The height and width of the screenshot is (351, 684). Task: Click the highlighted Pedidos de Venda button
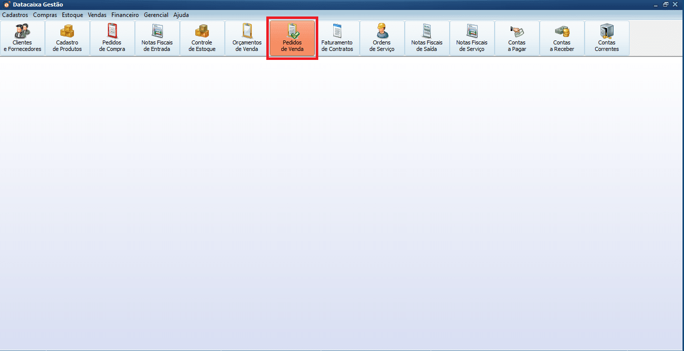click(x=292, y=38)
